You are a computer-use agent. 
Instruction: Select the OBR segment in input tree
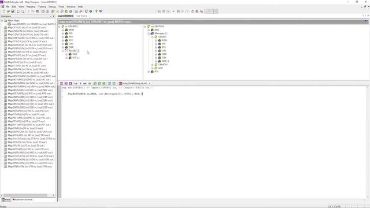[x=71, y=47]
